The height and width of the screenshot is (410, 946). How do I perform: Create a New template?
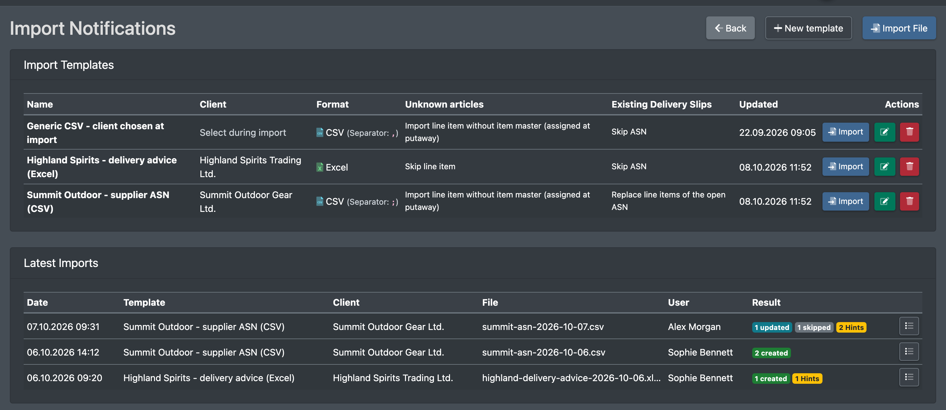pyautogui.click(x=808, y=28)
